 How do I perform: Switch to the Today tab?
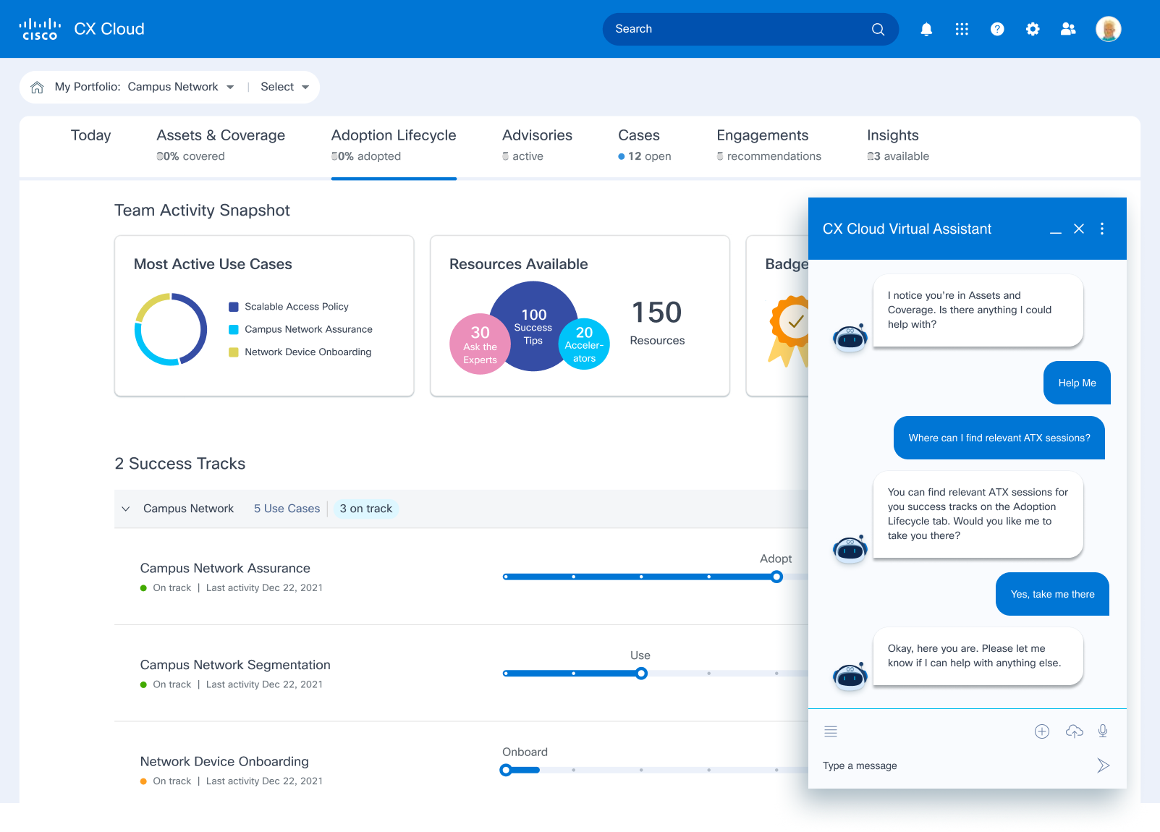[91, 135]
